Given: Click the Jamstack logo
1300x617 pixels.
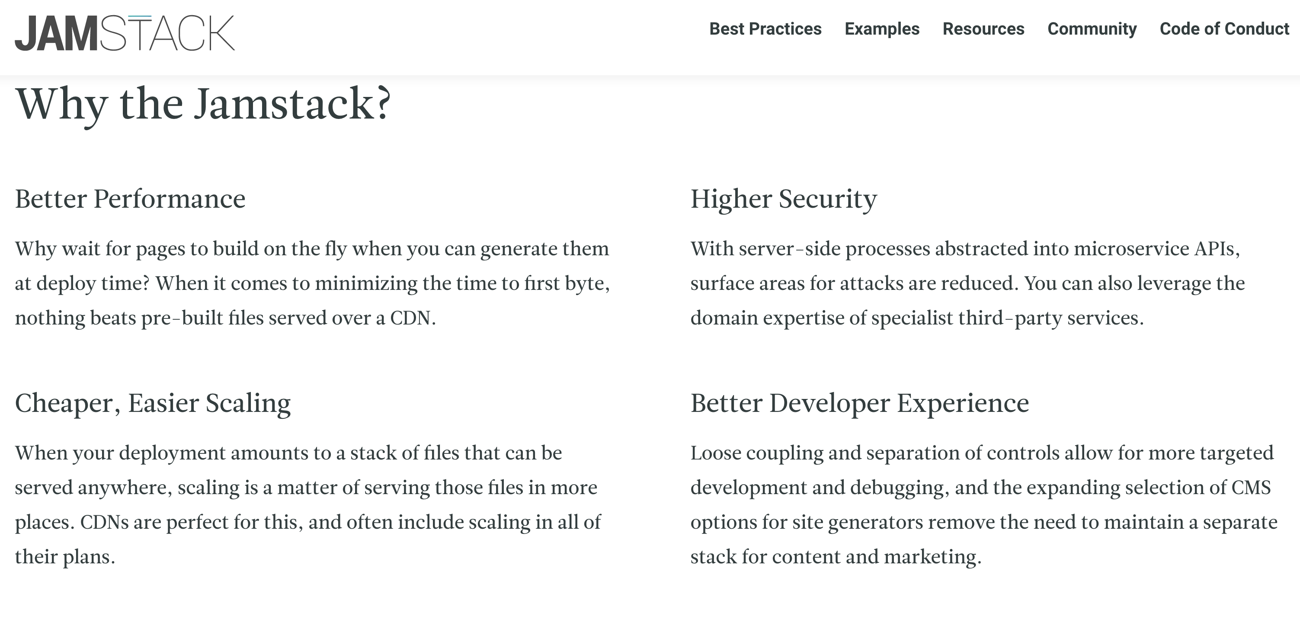Looking at the screenshot, I should [x=125, y=33].
